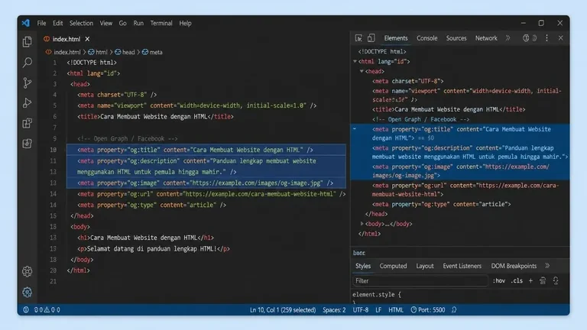Select title node in Elements tree
The width and height of the screenshot is (587, 330).
449,109
